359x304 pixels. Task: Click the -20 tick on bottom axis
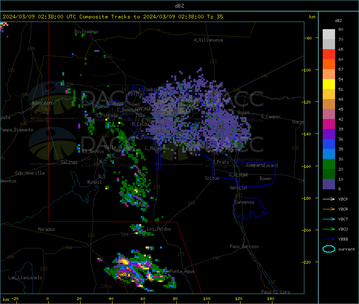pos(15,298)
